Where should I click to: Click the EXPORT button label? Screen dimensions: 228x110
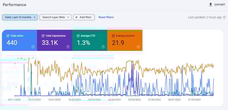[220, 5]
